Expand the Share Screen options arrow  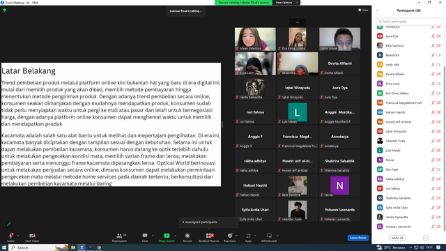point(175,236)
